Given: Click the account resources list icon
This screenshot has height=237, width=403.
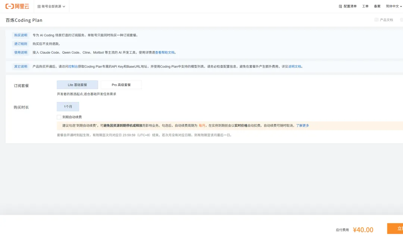Looking at the screenshot, I should tap(39, 6).
